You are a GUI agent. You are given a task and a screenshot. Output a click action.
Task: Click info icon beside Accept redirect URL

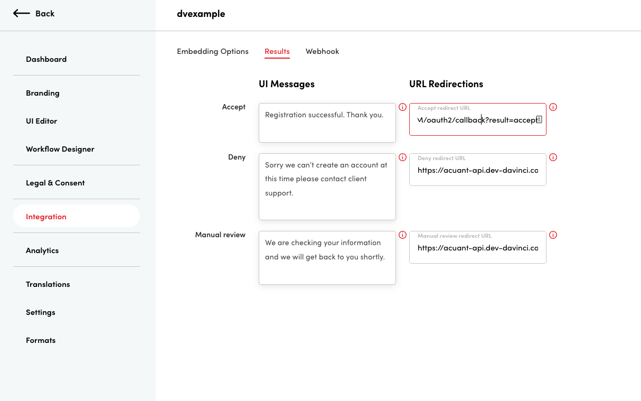[553, 107]
